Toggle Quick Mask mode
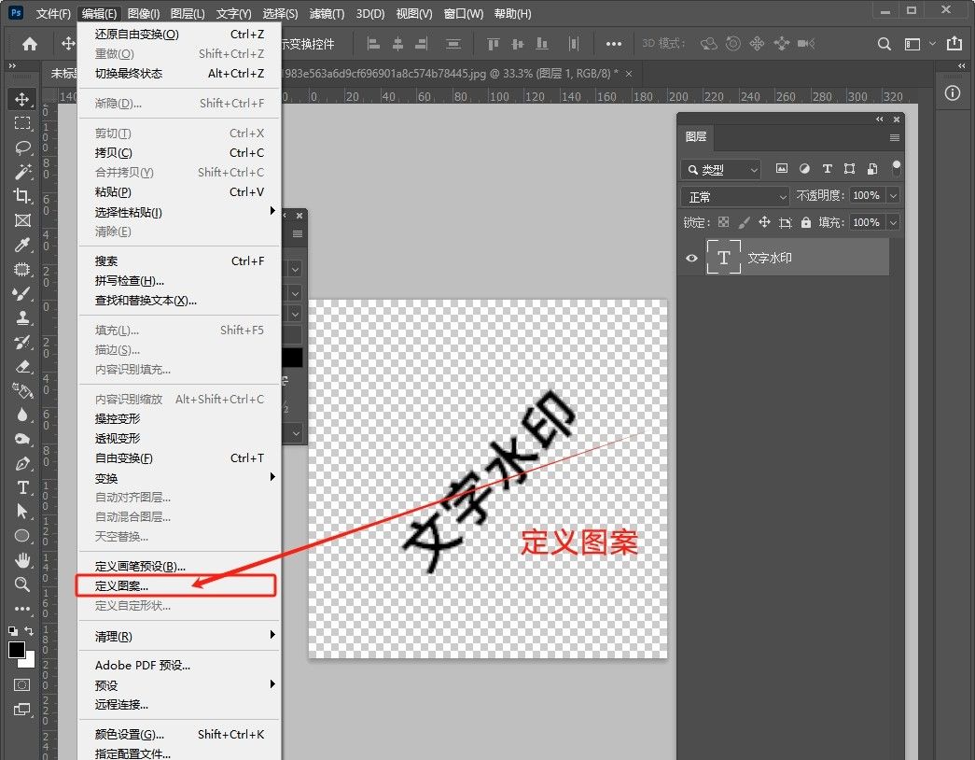The width and height of the screenshot is (975, 760). [21, 684]
